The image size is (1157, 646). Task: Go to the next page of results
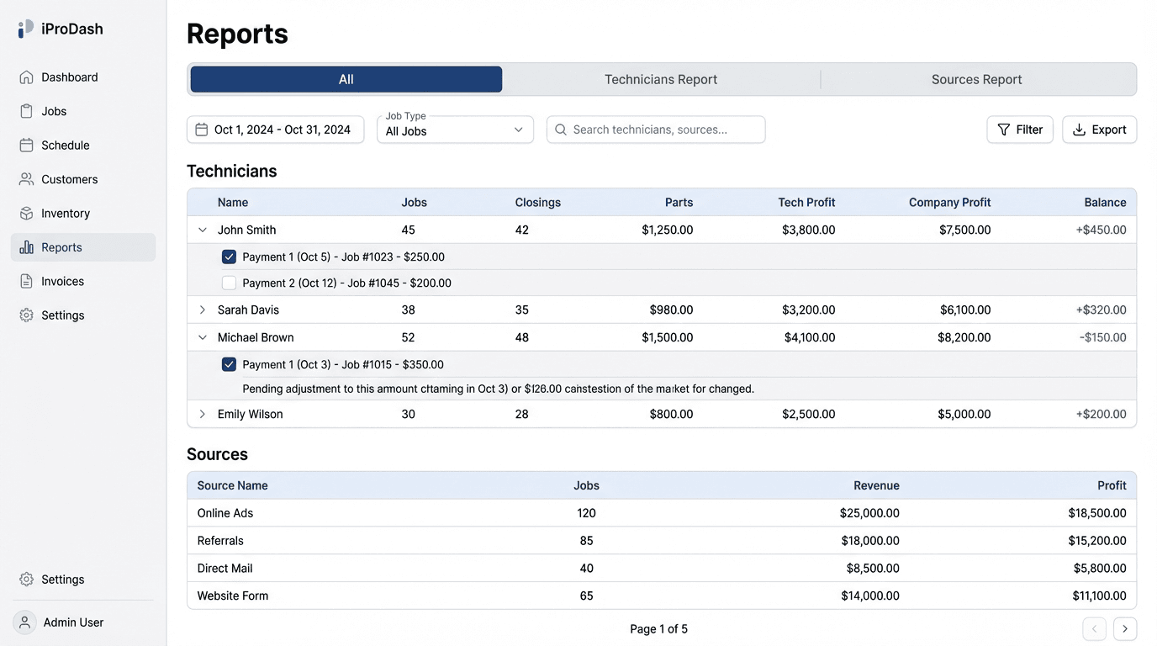coord(1124,628)
